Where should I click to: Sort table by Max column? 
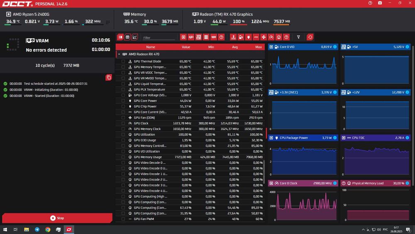point(259,47)
